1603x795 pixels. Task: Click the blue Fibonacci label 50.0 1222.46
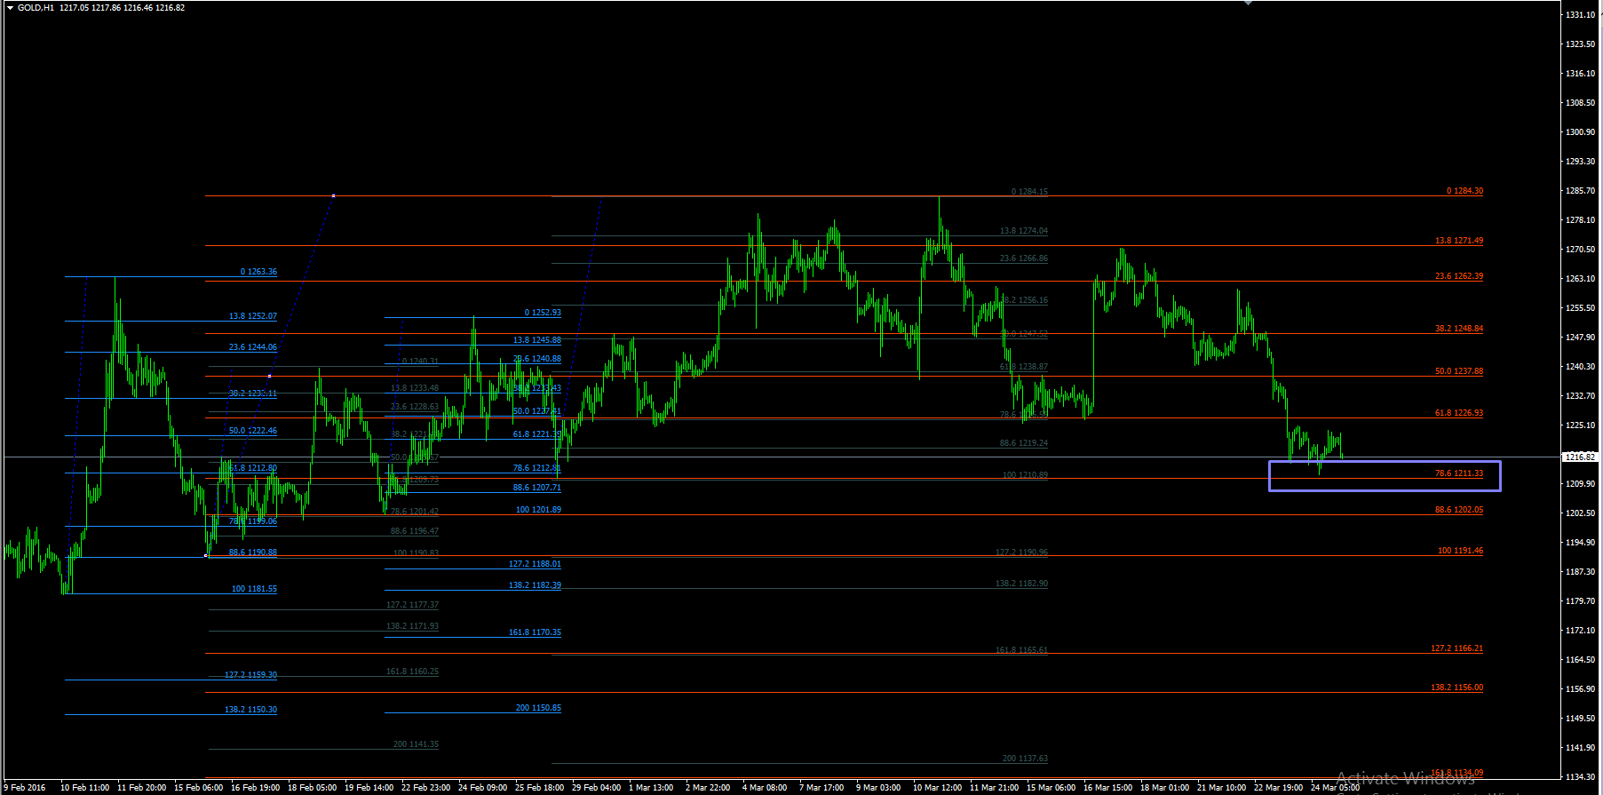tap(253, 431)
